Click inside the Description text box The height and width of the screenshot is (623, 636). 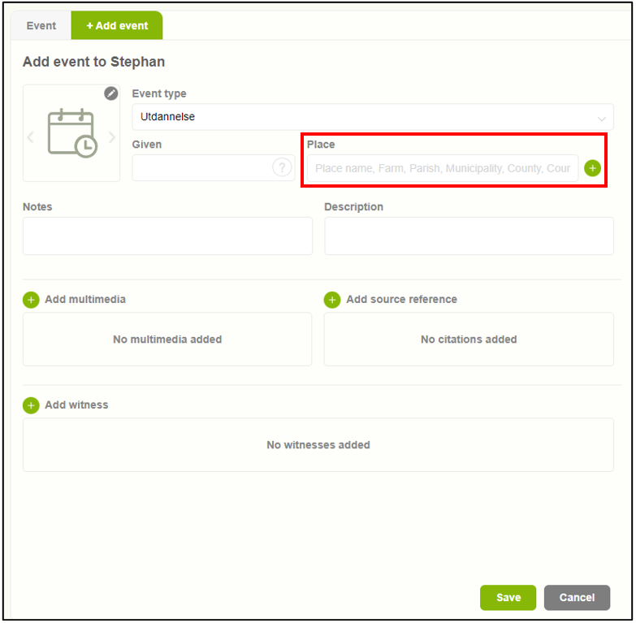click(469, 236)
